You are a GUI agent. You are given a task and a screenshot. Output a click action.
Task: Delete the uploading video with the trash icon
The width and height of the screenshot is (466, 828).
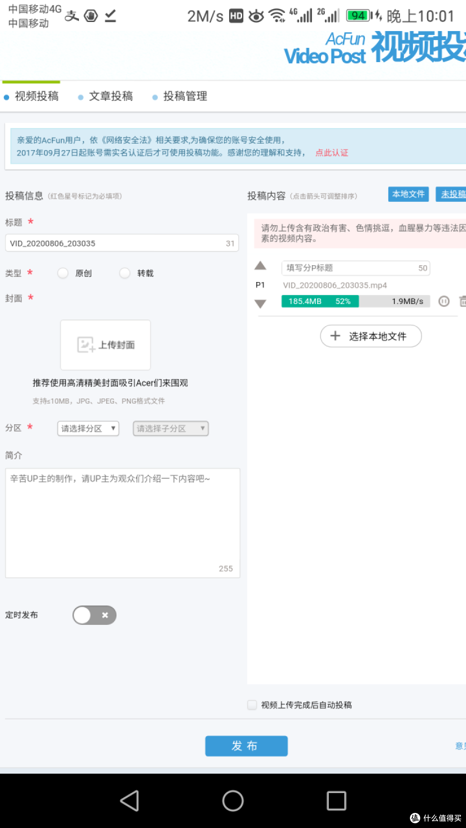(463, 301)
